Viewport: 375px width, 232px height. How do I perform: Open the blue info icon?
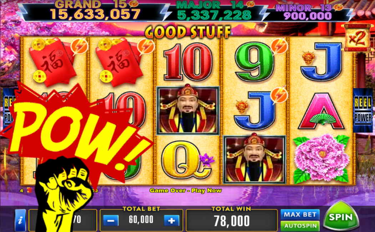click(x=20, y=220)
